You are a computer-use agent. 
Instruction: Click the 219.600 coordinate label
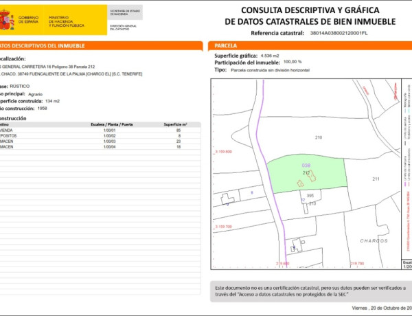(283, 263)
